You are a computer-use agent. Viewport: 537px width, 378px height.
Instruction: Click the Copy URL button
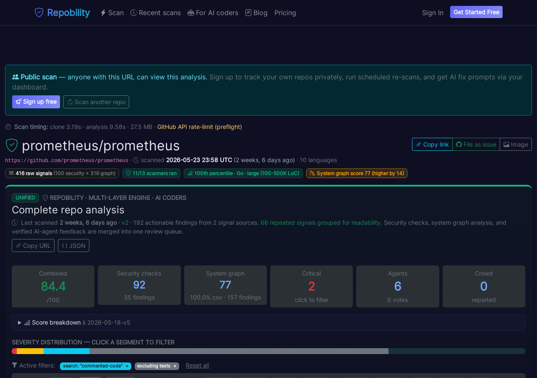click(x=33, y=245)
